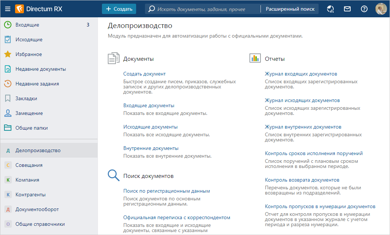The image size is (390, 235).
Task: Click the user avatar in top right
Action: 381,9
